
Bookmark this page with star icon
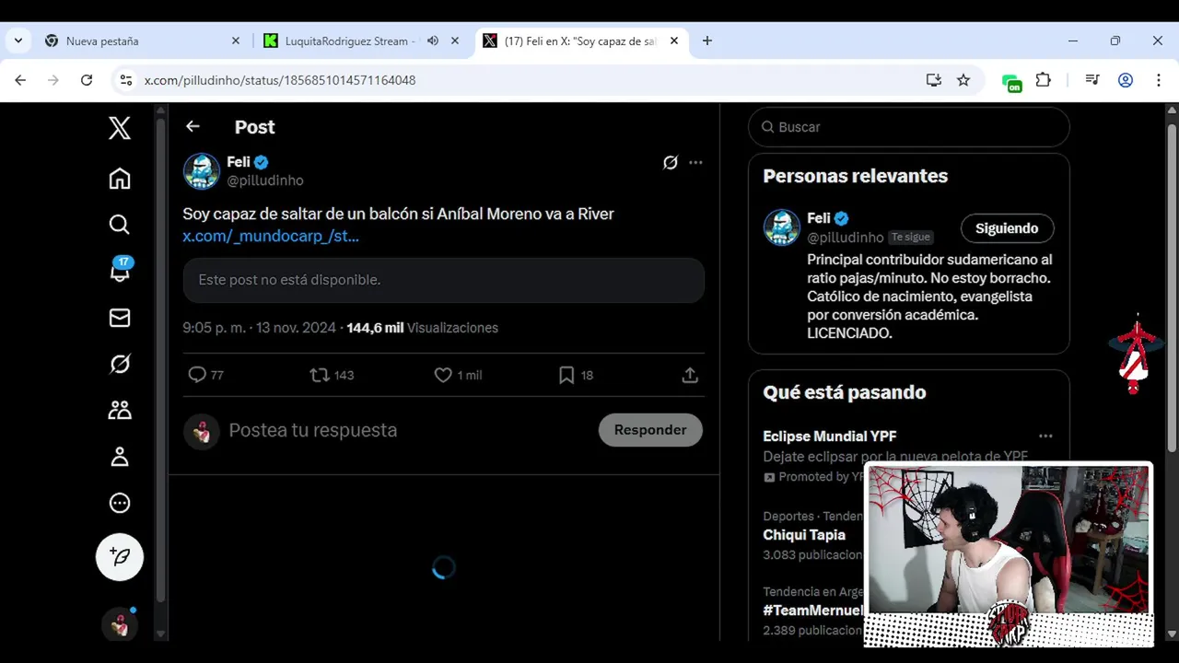click(x=963, y=80)
